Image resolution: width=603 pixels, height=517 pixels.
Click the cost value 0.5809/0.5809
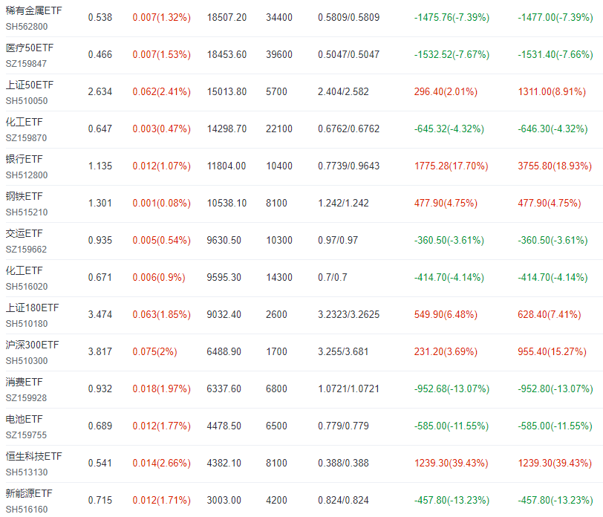(348, 17)
